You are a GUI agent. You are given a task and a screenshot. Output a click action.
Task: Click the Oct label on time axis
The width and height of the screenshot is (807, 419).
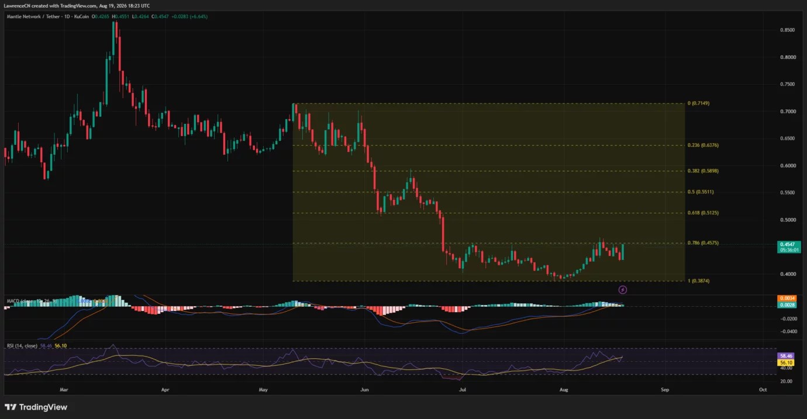[763, 389]
